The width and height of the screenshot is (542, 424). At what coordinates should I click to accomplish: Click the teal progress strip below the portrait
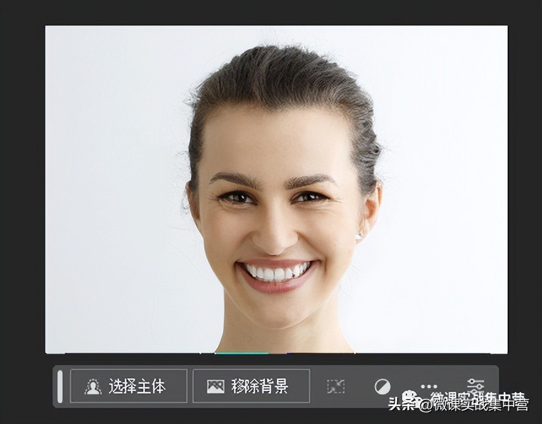coord(241,354)
